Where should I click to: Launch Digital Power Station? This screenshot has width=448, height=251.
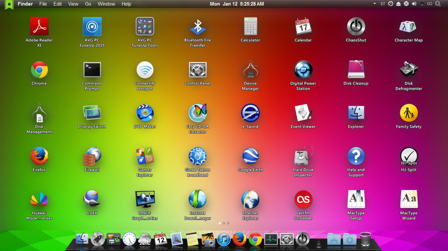click(303, 70)
